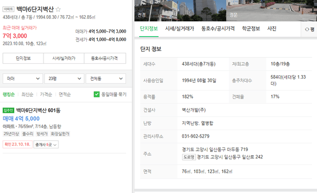The image size is (317, 193).
Task: Click the listing price 매매 4억 5,000
Action: point(21,118)
